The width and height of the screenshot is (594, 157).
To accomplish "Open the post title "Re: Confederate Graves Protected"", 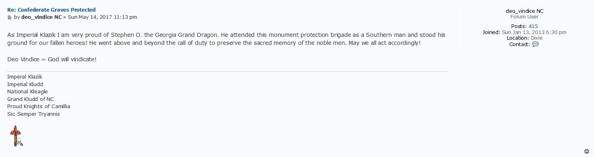I will (51, 10).
